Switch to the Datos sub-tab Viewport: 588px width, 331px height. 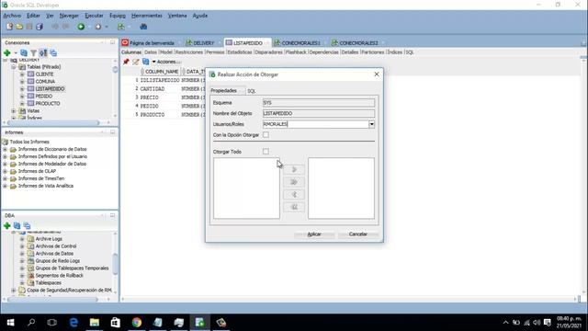click(151, 52)
